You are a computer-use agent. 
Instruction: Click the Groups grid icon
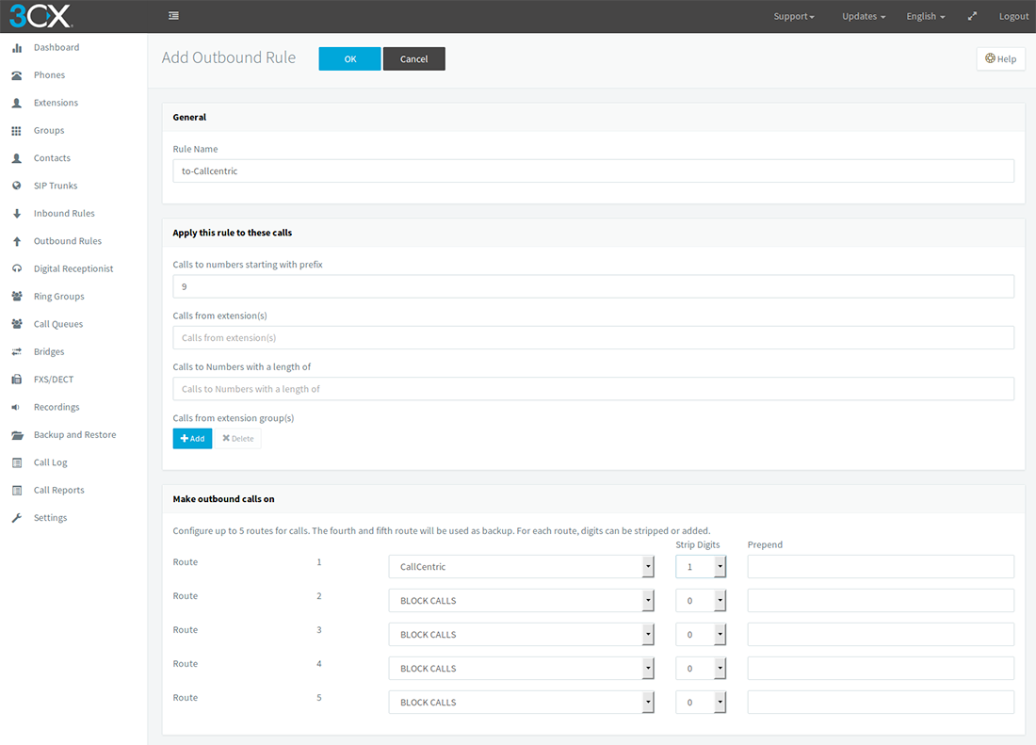(x=17, y=131)
